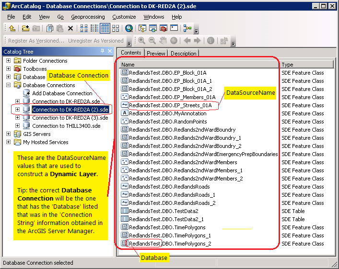Click Unregister As Versioned button

96,41
